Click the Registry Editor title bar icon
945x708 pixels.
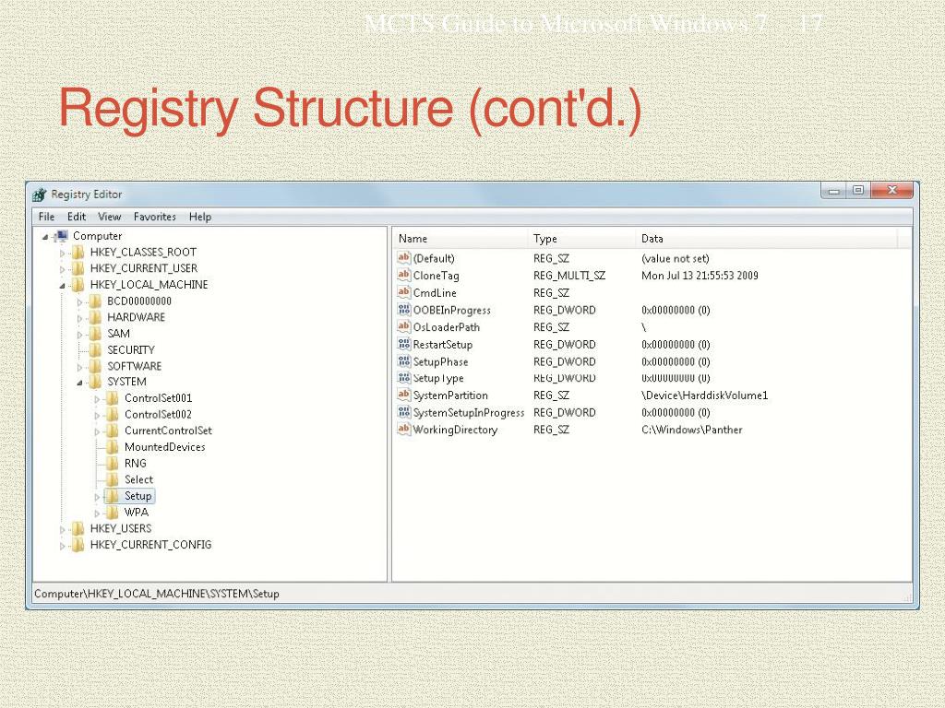coord(40,195)
